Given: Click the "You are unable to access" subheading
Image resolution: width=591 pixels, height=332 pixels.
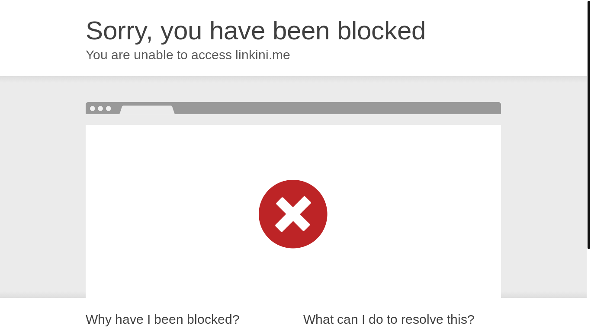Looking at the screenshot, I should pyautogui.click(x=158, y=55).
